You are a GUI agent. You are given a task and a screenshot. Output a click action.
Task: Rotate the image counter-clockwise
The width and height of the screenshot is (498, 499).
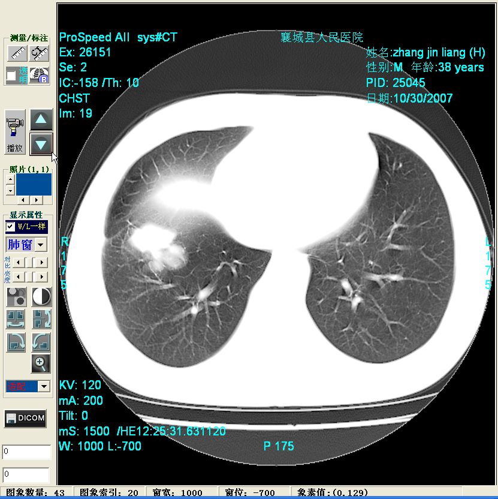pos(41,342)
